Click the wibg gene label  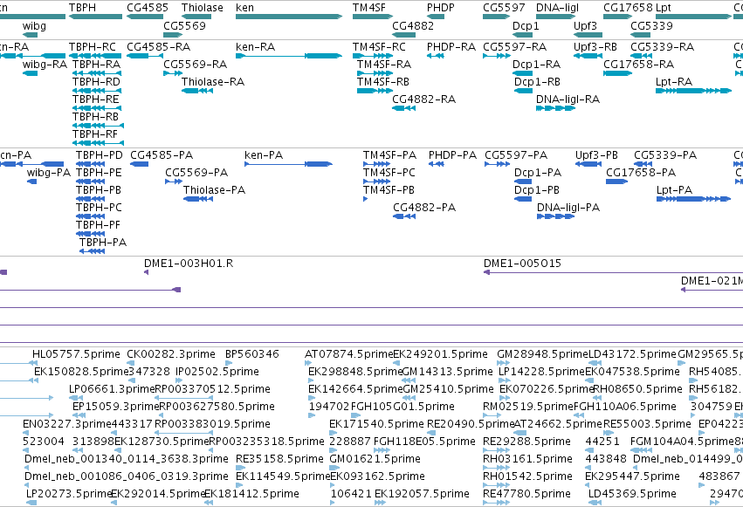click(34, 25)
